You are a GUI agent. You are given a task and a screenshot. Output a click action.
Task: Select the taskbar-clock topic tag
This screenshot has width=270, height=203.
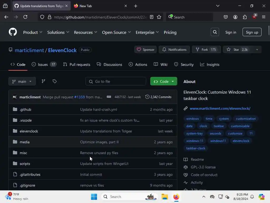pos(196,148)
